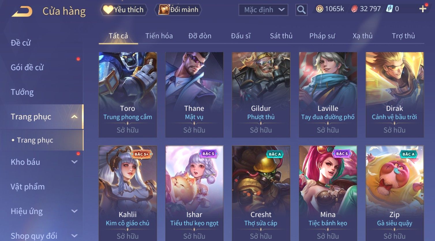The width and height of the screenshot is (435, 241).
Task: Open the Mặc định sort dropdown
Action: 263,10
